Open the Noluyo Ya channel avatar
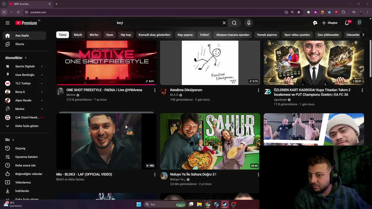The image size is (372, 209). [x=164, y=176]
